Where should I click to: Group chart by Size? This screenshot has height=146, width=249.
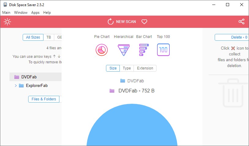click(113, 68)
